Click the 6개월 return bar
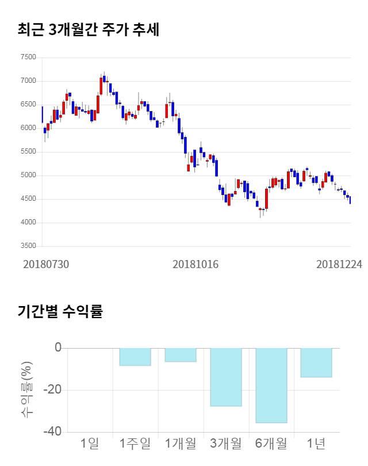This screenshot has height=466, width=368. pos(271,385)
